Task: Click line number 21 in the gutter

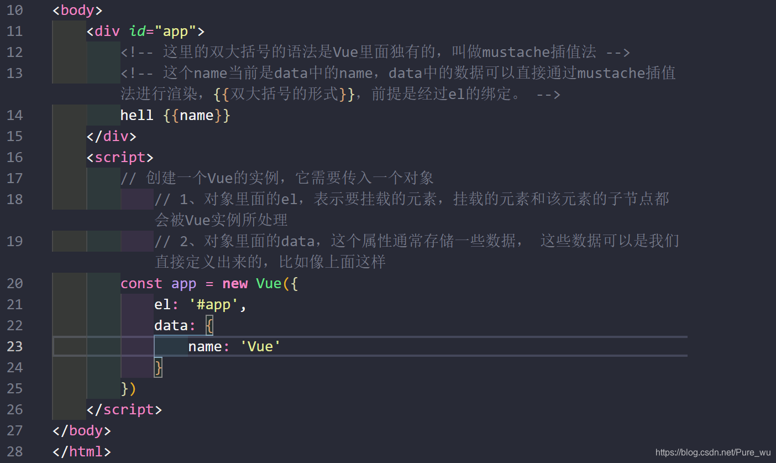Action: point(15,304)
